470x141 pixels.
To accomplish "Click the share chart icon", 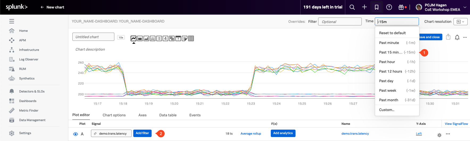I will 448,37.
